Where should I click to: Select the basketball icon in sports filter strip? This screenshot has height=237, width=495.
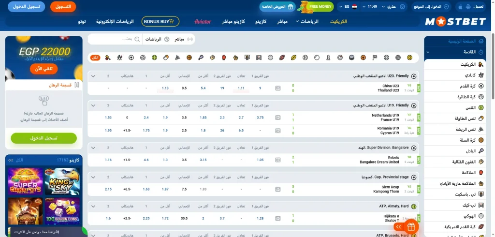pyautogui.click(x=189, y=58)
